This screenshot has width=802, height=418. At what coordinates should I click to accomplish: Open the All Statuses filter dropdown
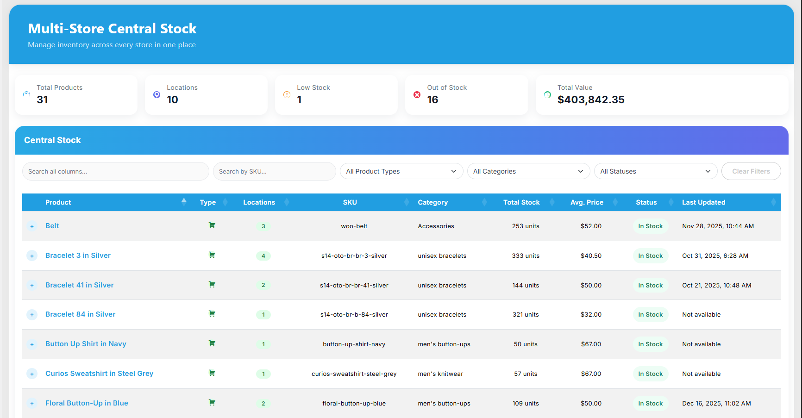[x=655, y=171]
